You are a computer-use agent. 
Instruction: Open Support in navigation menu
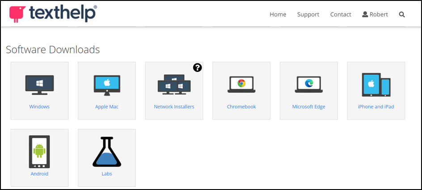coord(308,14)
